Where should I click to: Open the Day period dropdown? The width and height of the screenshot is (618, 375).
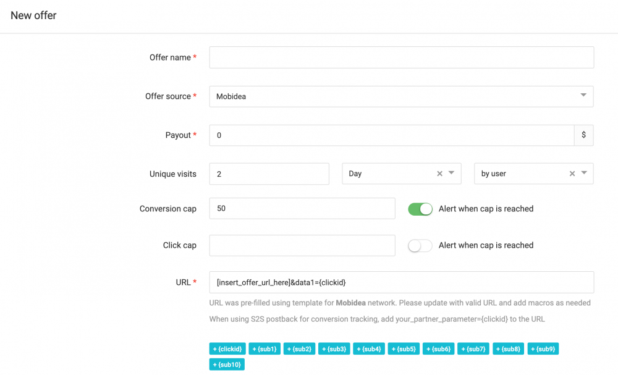401,174
